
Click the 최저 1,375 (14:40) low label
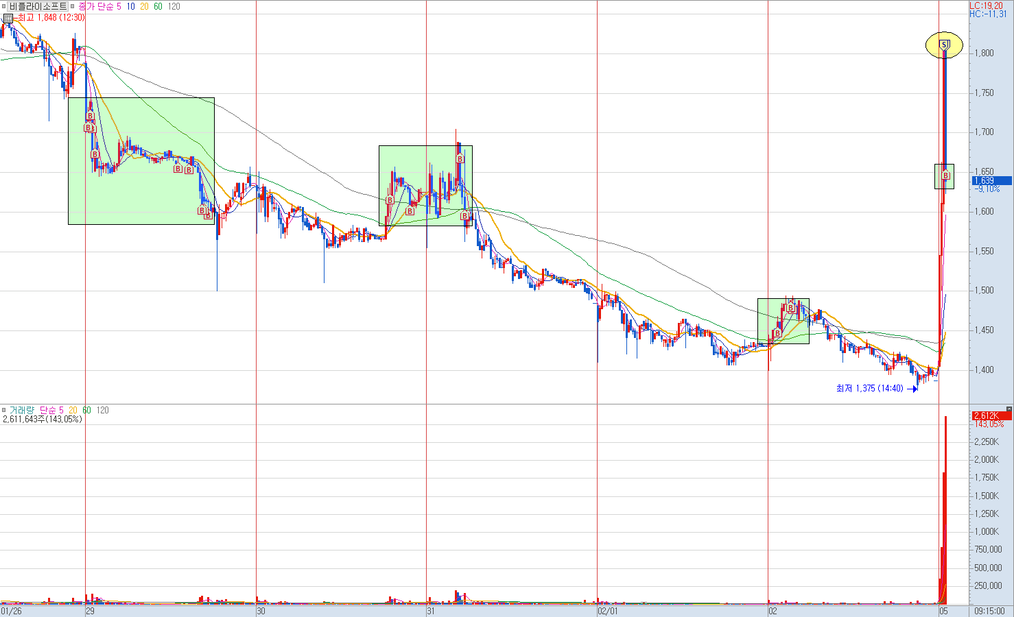click(870, 388)
